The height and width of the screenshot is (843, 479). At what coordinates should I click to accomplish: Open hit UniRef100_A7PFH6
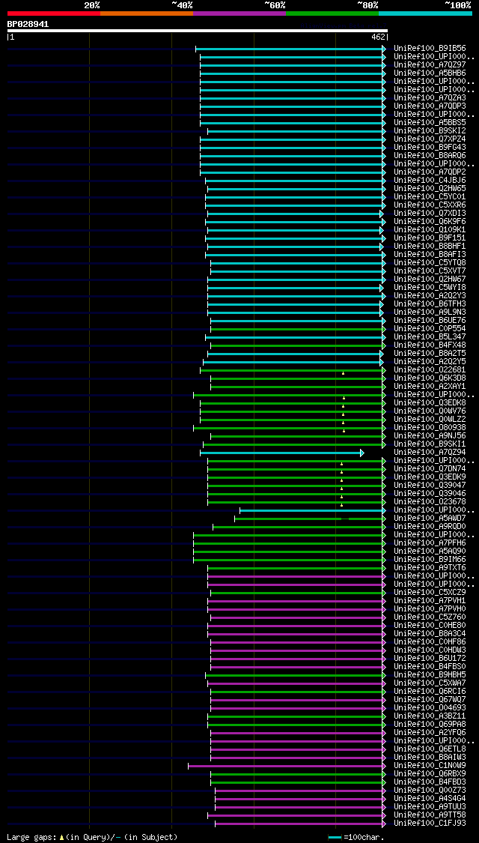coord(430,543)
